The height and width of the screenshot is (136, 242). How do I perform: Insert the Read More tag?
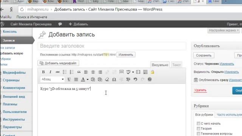(121, 72)
